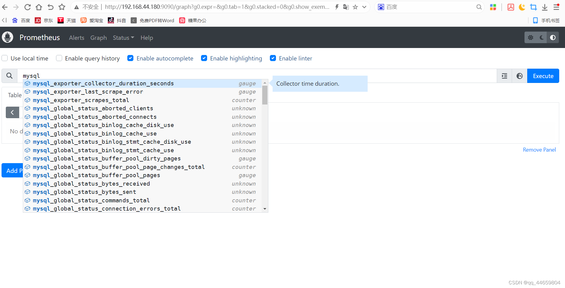The width and height of the screenshot is (565, 288).
Task: Open 糖果办公 bookmark
Action: tap(193, 20)
